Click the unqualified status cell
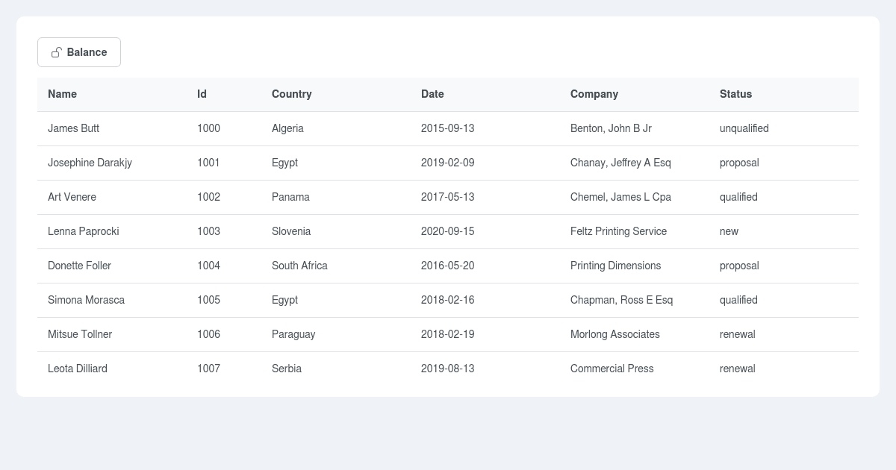The height and width of the screenshot is (470, 896). (x=744, y=128)
